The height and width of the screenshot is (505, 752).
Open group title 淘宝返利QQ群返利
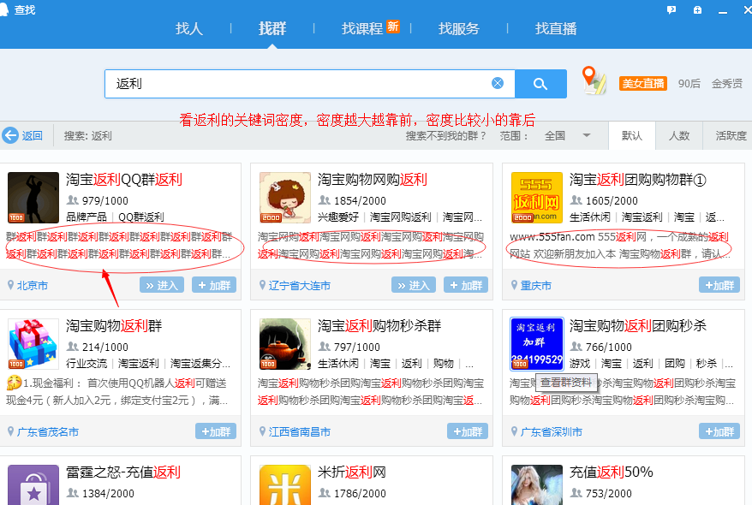(x=123, y=180)
